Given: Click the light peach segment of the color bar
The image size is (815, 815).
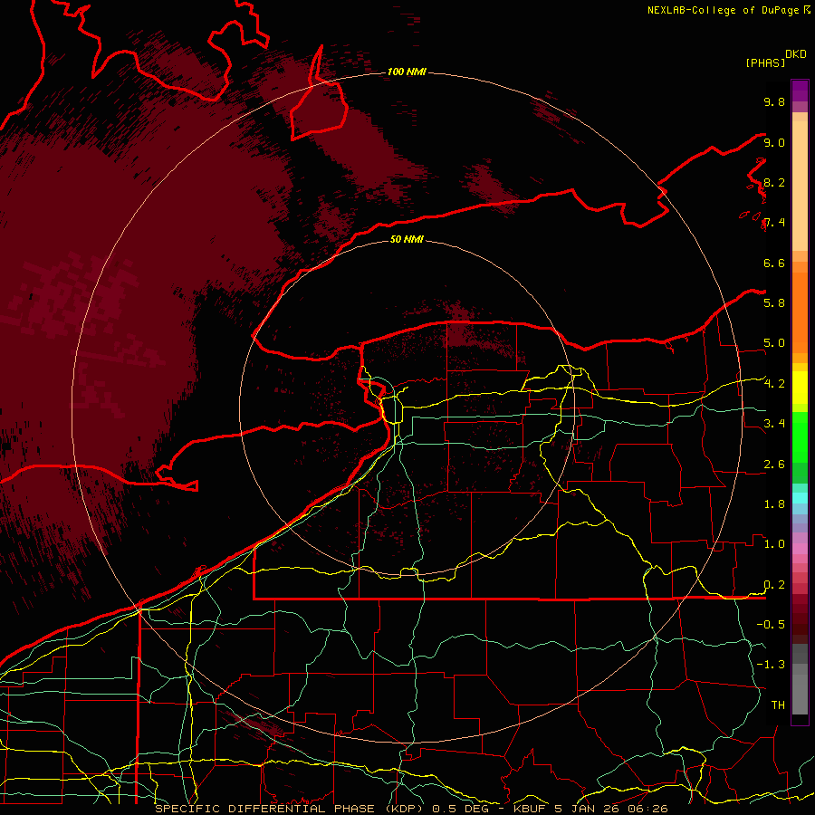Looking at the screenshot, I should pyautogui.click(x=800, y=187).
